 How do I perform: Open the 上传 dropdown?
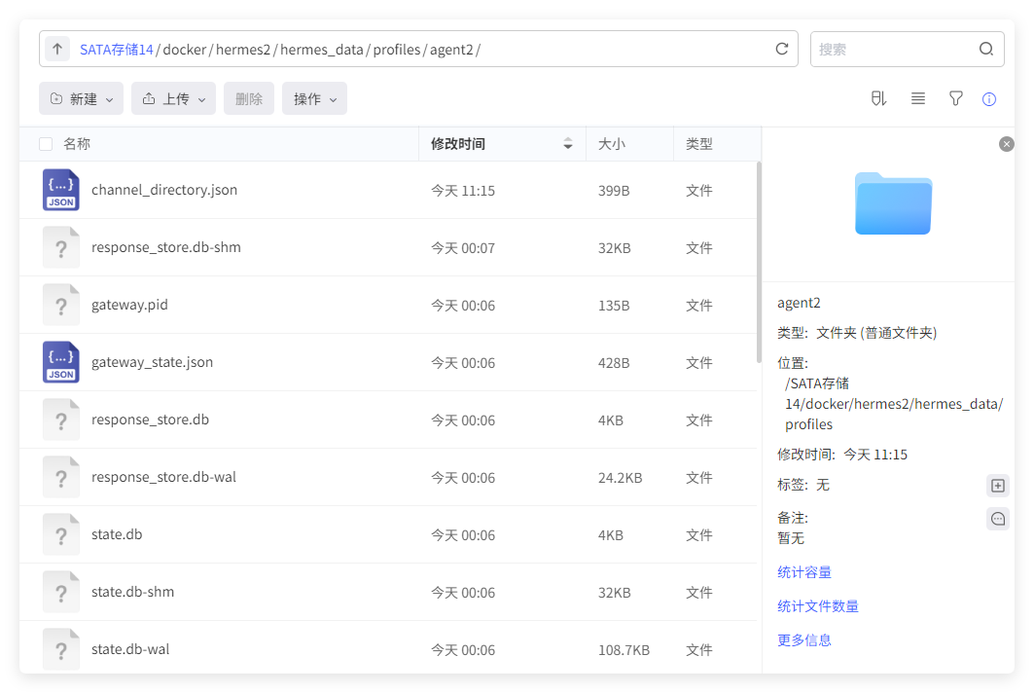(x=173, y=98)
